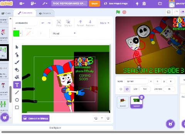
Task: Select the Reshape tool
Action: 17,55
